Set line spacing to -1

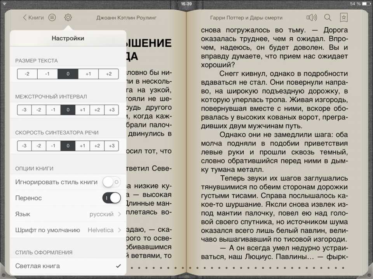[53, 110]
